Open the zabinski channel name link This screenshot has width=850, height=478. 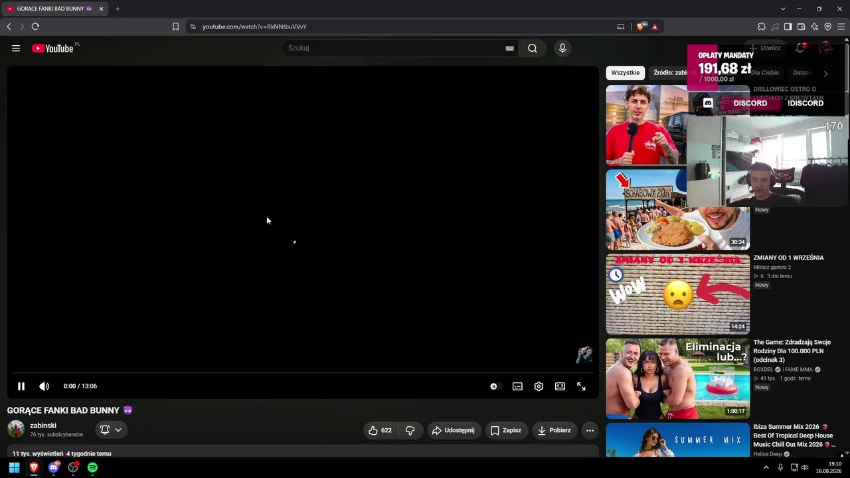coord(43,426)
